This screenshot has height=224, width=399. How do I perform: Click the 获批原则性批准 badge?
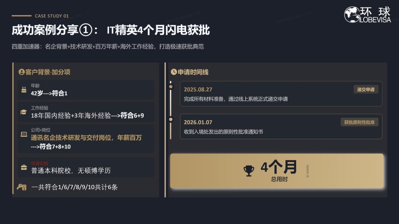point(359,122)
